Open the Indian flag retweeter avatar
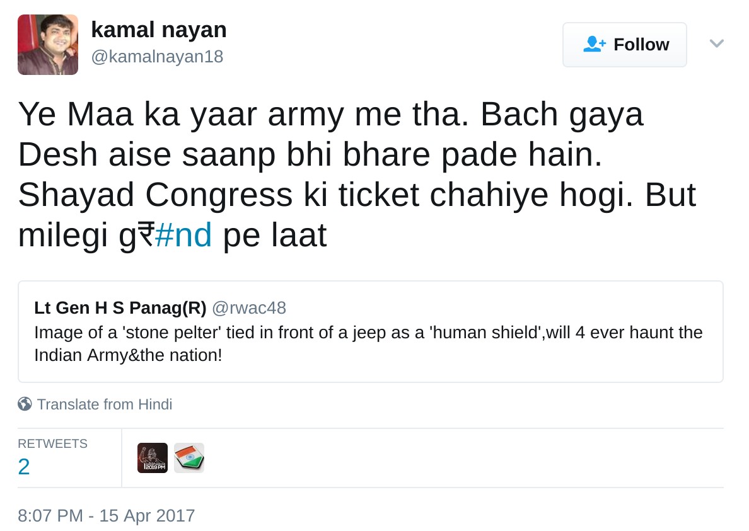Screen dimensions: 749x531 coord(189,458)
